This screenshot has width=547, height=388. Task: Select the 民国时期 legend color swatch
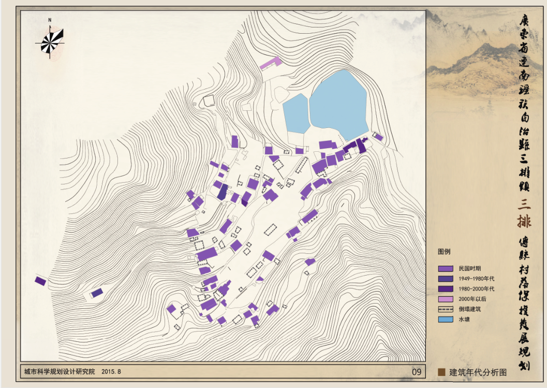[446, 269]
